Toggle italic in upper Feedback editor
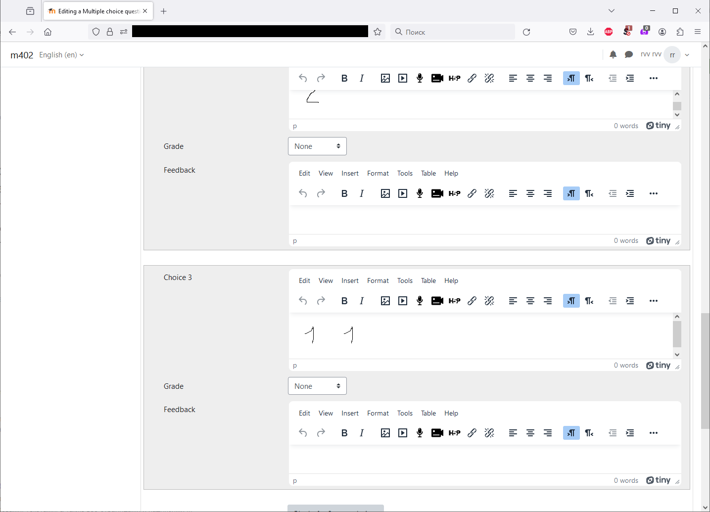The height and width of the screenshot is (512, 710). pos(362,193)
